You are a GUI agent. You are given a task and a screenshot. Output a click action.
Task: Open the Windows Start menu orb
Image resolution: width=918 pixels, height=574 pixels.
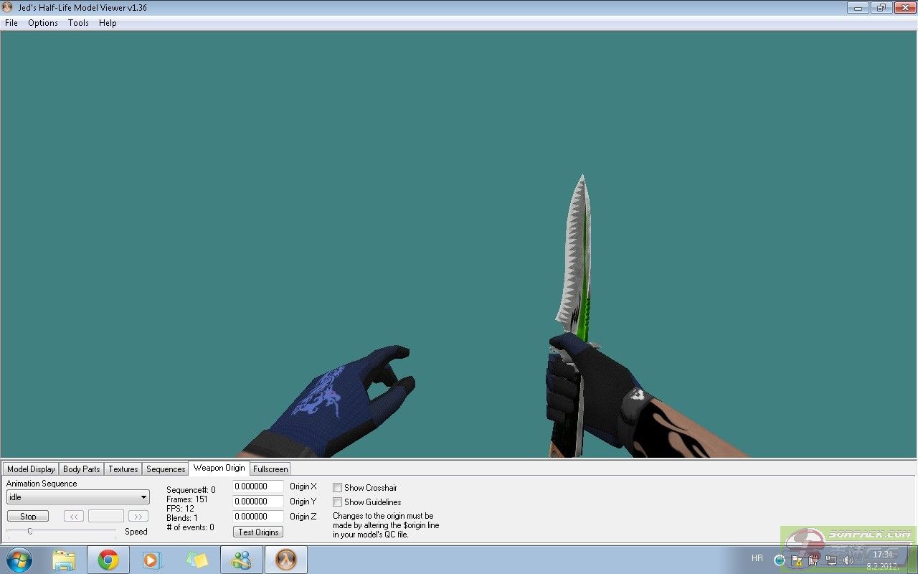point(19,559)
